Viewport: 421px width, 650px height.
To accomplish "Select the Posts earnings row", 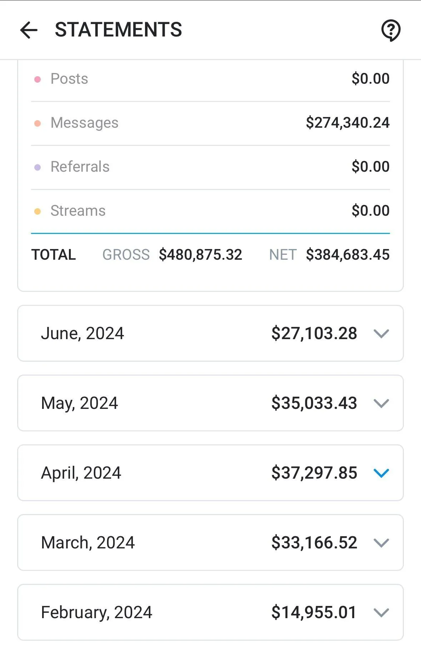I will [210, 79].
